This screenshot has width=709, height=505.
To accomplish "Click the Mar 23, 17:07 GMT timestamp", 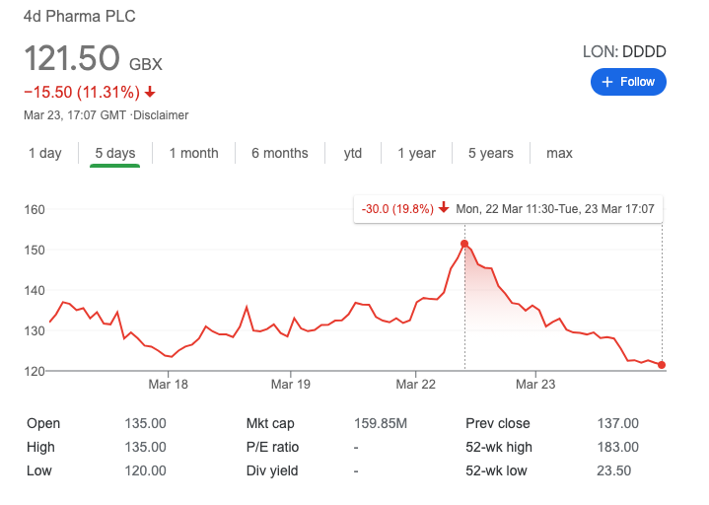I will [75, 115].
